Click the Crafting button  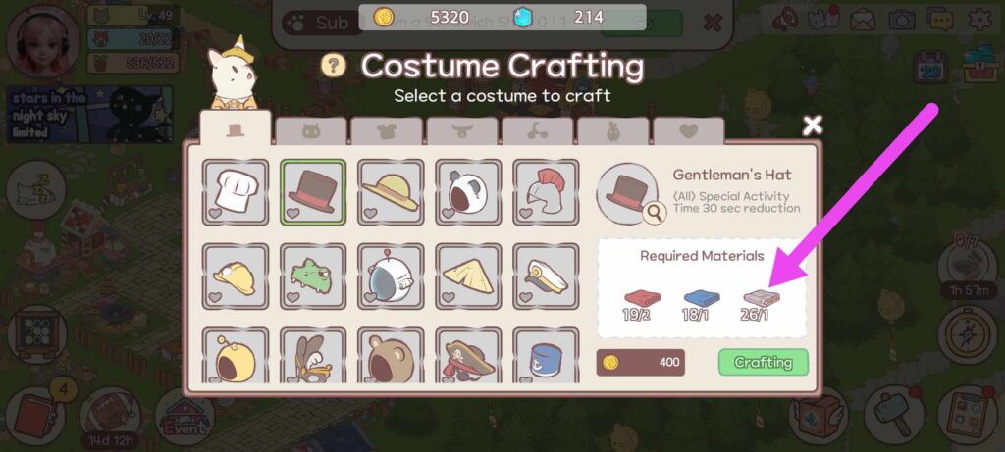764,363
